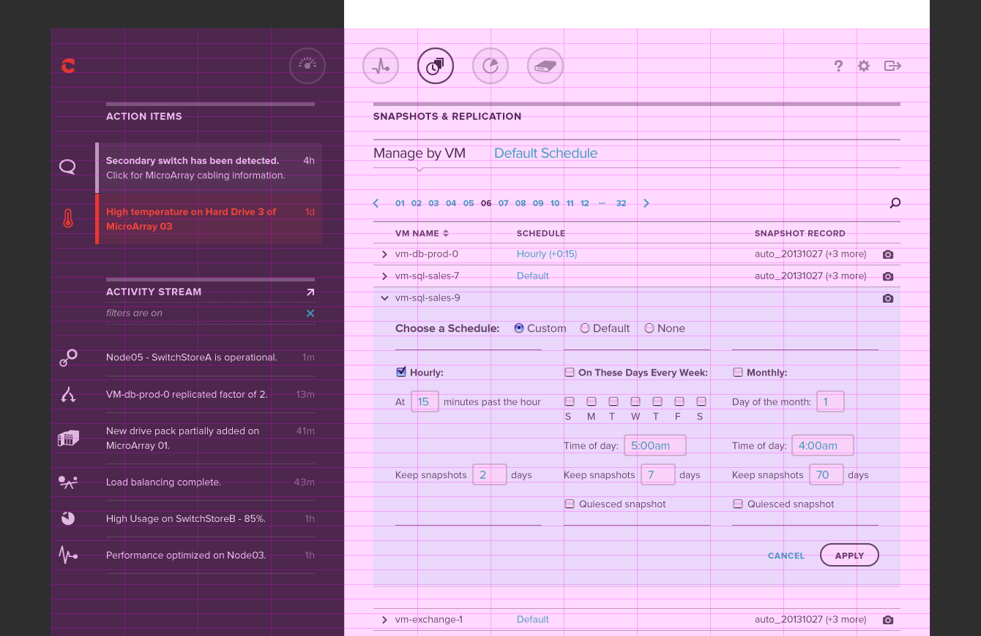This screenshot has width=981, height=636.
Task: Select the None schedule radio button
Action: click(x=649, y=328)
